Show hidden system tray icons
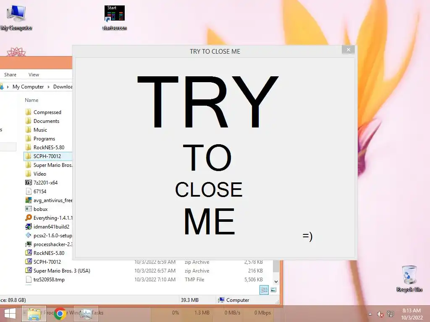The width and height of the screenshot is (430, 322). coord(370,314)
